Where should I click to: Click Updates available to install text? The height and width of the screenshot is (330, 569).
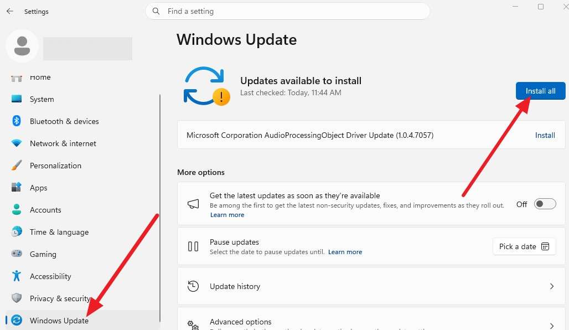301,81
